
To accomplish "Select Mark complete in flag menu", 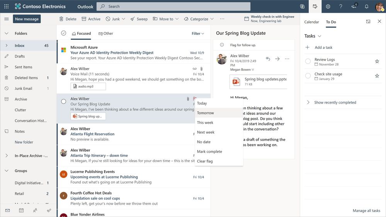I will 219,152.
